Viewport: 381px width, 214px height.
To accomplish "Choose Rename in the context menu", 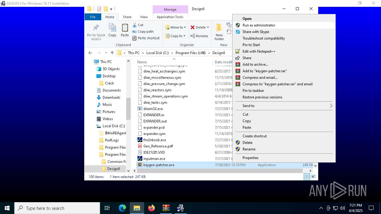I will 284,149.
